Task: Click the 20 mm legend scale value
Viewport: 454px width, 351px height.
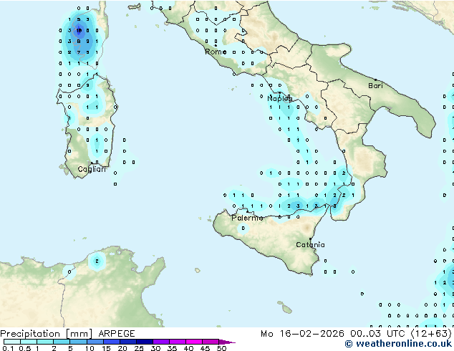Action: coord(122,348)
